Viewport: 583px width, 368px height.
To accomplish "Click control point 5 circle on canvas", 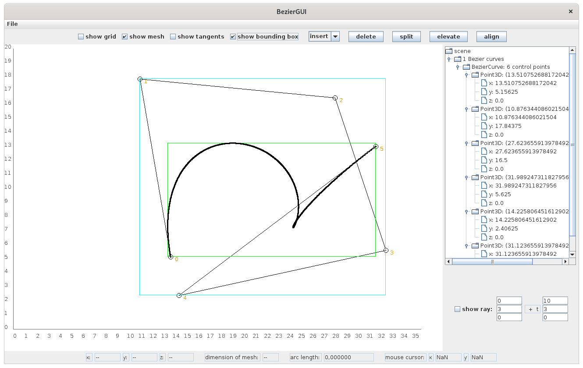I will pos(376,146).
